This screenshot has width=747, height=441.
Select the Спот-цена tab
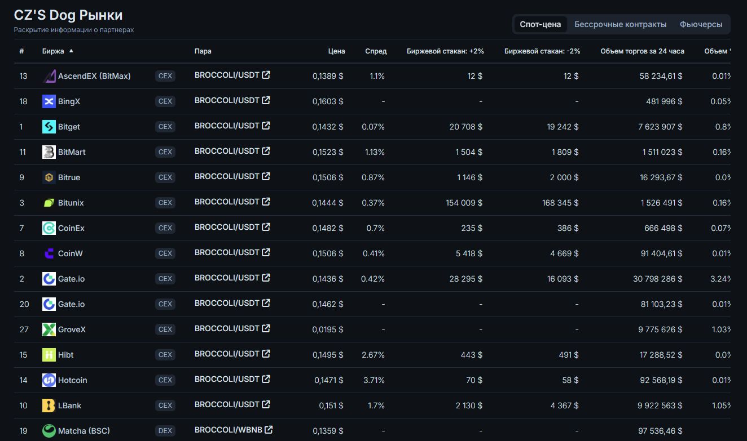tap(540, 24)
